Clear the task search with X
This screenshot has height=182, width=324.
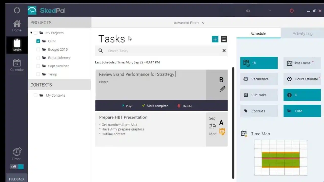click(x=224, y=51)
